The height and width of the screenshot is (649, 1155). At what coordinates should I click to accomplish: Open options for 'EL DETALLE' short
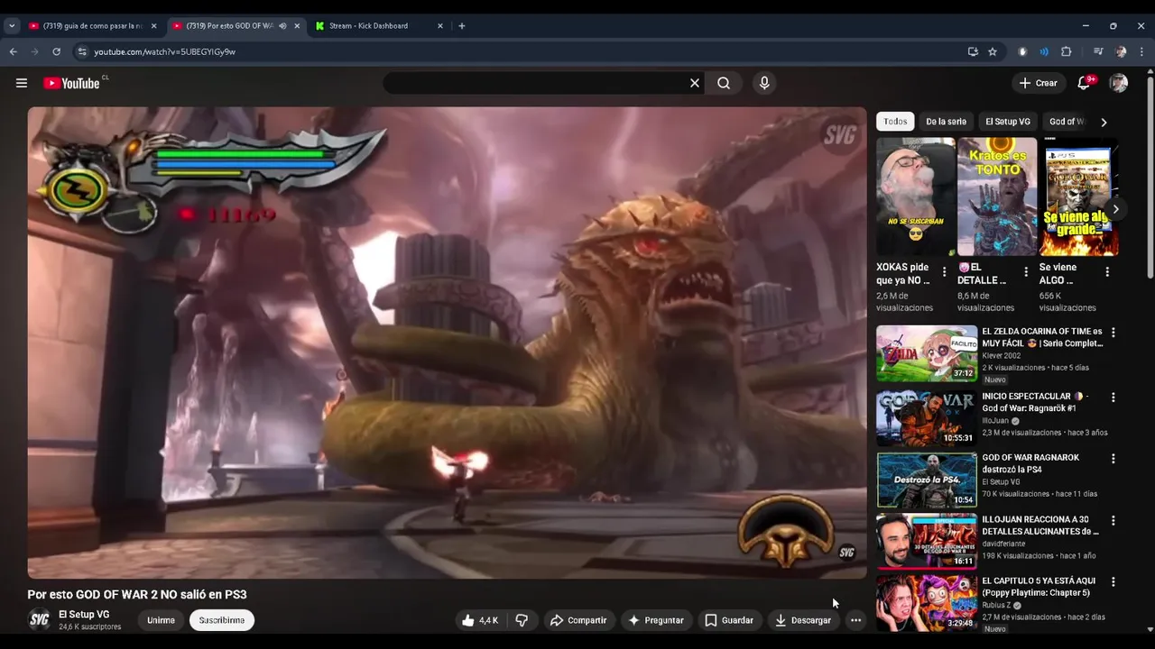coord(1026,271)
